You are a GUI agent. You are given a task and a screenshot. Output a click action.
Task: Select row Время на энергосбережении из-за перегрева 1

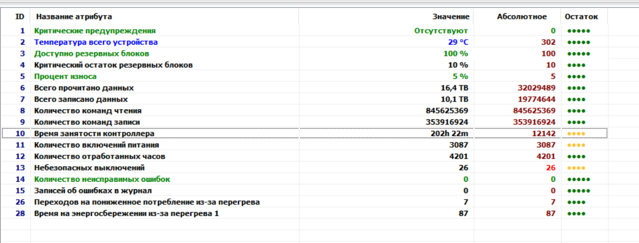click(x=304, y=213)
